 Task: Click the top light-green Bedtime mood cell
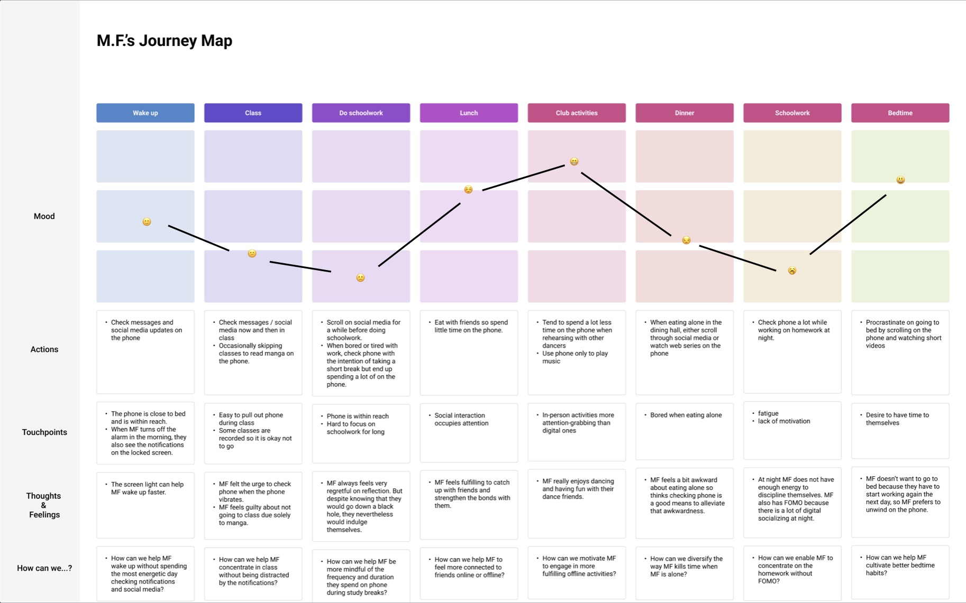pos(900,156)
